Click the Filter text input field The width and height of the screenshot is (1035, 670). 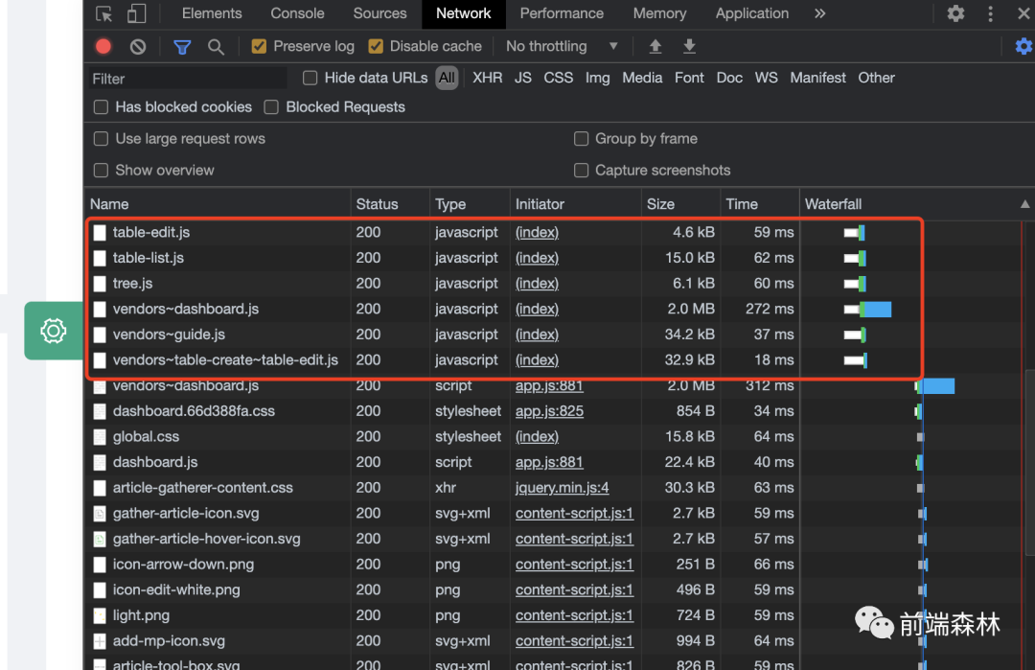(x=187, y=79)
